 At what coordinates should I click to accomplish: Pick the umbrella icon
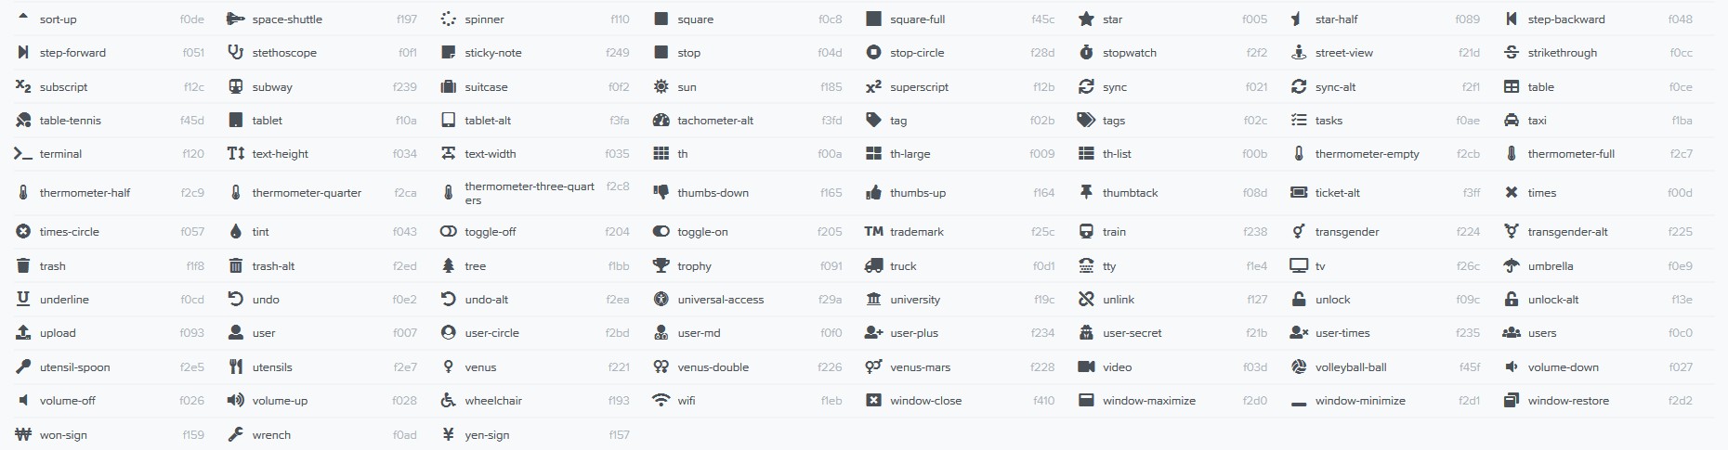(1512, 266)
